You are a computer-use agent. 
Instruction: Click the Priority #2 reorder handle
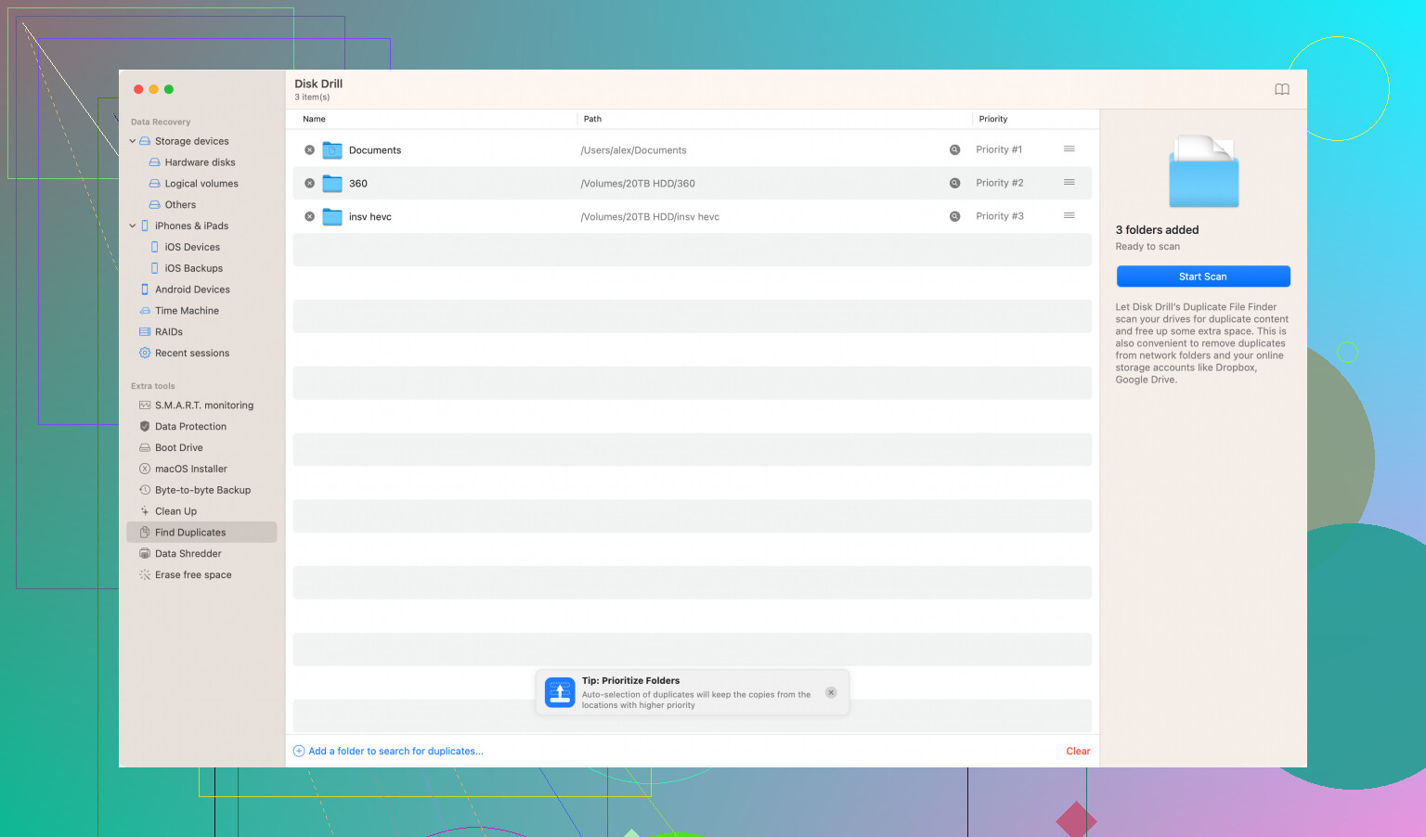point(1069,183)
